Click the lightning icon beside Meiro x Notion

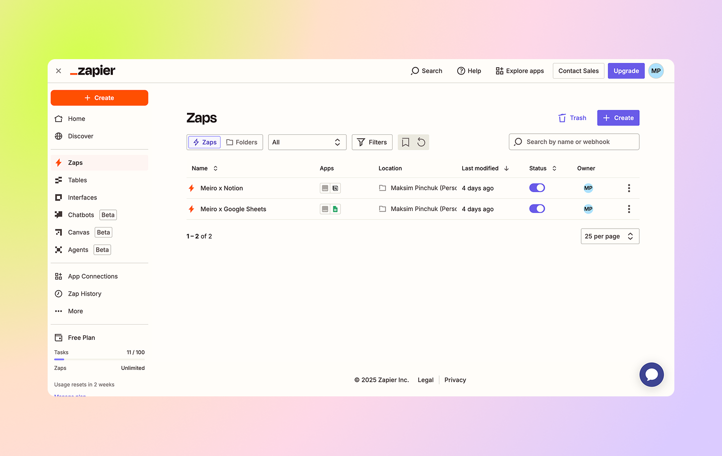point(192,188)
